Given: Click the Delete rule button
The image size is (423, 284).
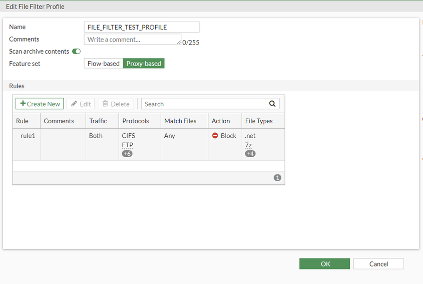Looking at the screenshot, I should 116,104.
